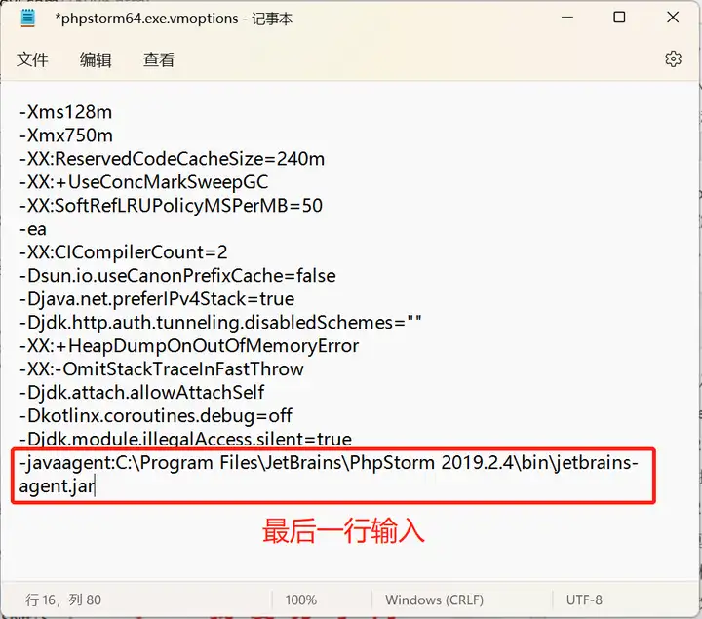Click the allowAttachSelf line

pyautogui.click(x=142, y=392)
